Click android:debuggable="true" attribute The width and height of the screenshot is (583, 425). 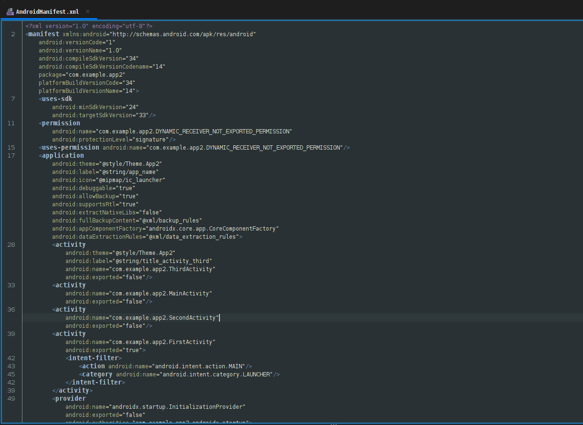coord(94,188)
